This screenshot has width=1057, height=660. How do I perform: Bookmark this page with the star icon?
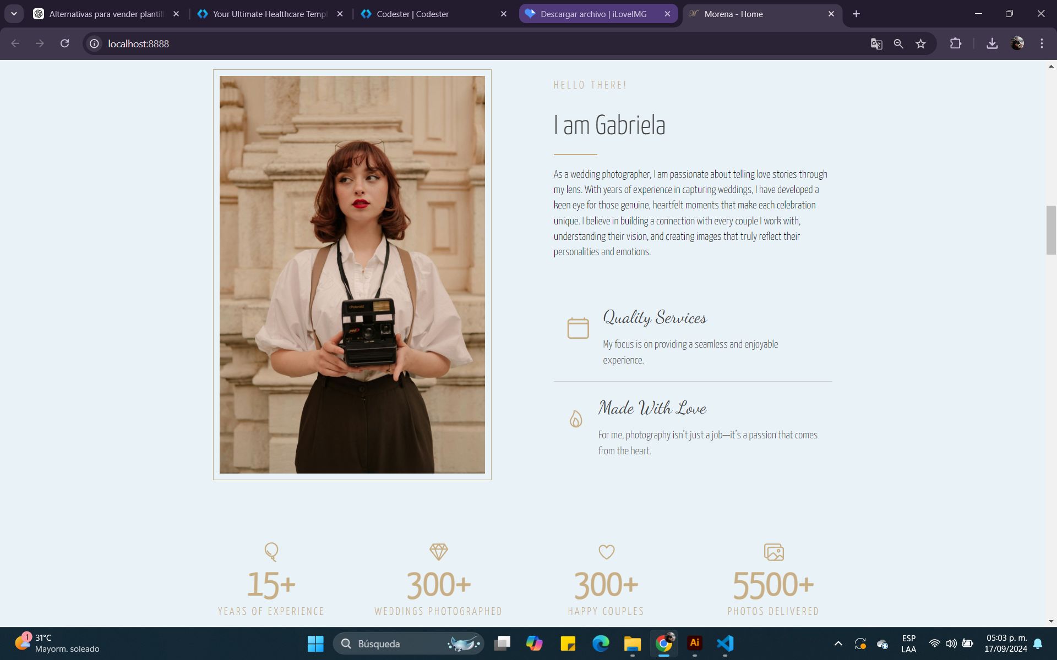click(920, 44)
